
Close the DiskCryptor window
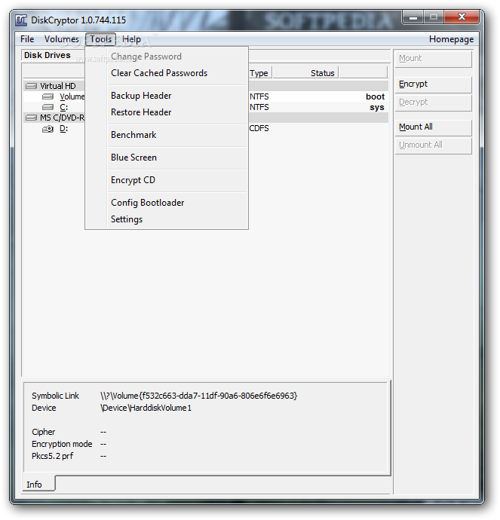[x=462, y=17]
